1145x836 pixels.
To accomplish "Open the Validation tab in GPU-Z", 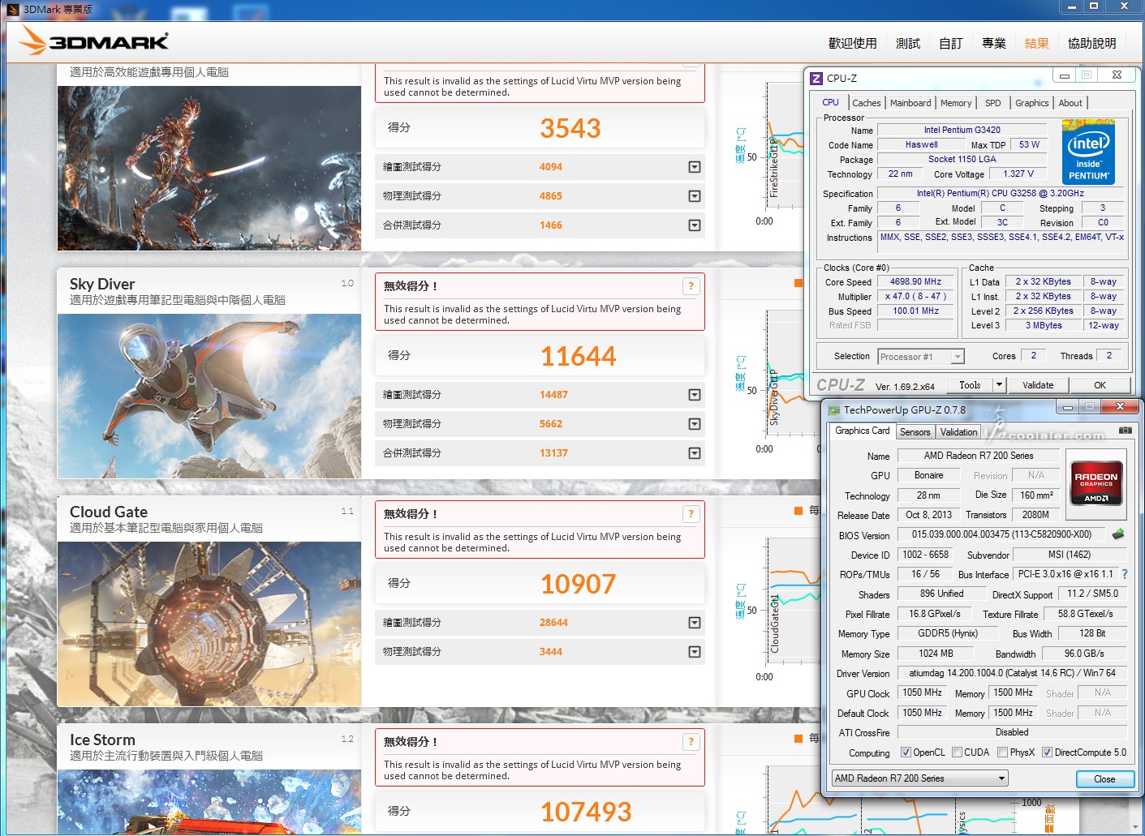I will 959,432.
